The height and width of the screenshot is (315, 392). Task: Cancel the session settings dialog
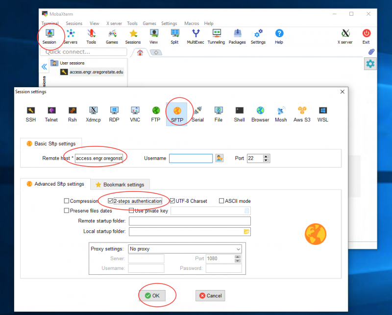pos(210,295)
